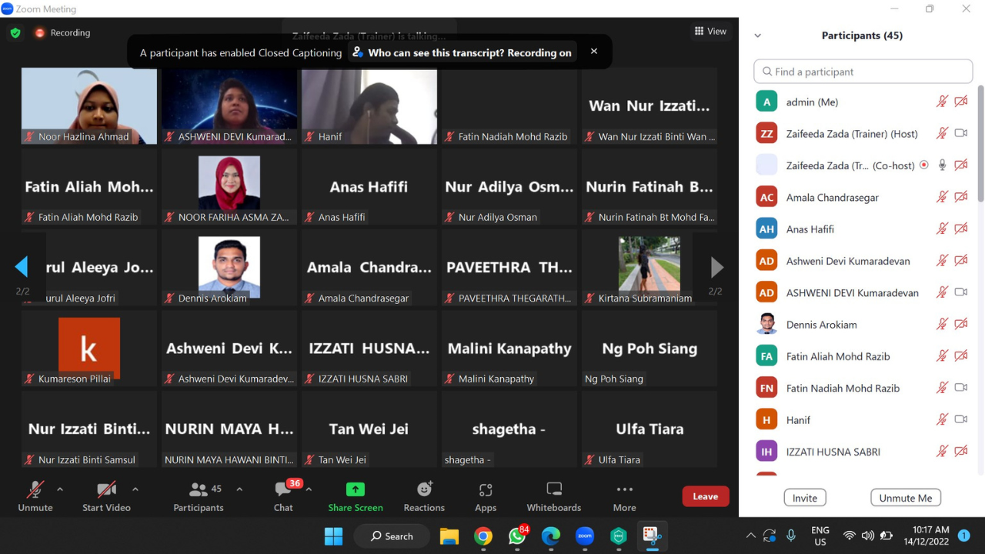The height and width of the screenshot is (554, 985).
Task: Click the green encryption shield icon
Action: 15,33
